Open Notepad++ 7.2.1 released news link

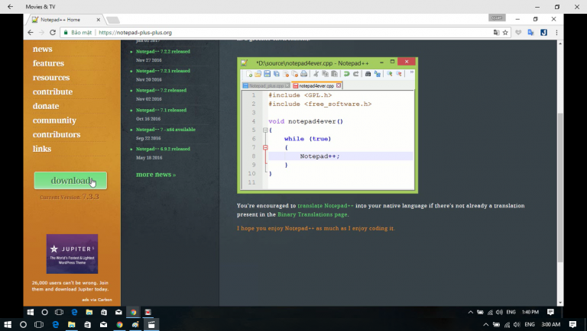[163, 71]
